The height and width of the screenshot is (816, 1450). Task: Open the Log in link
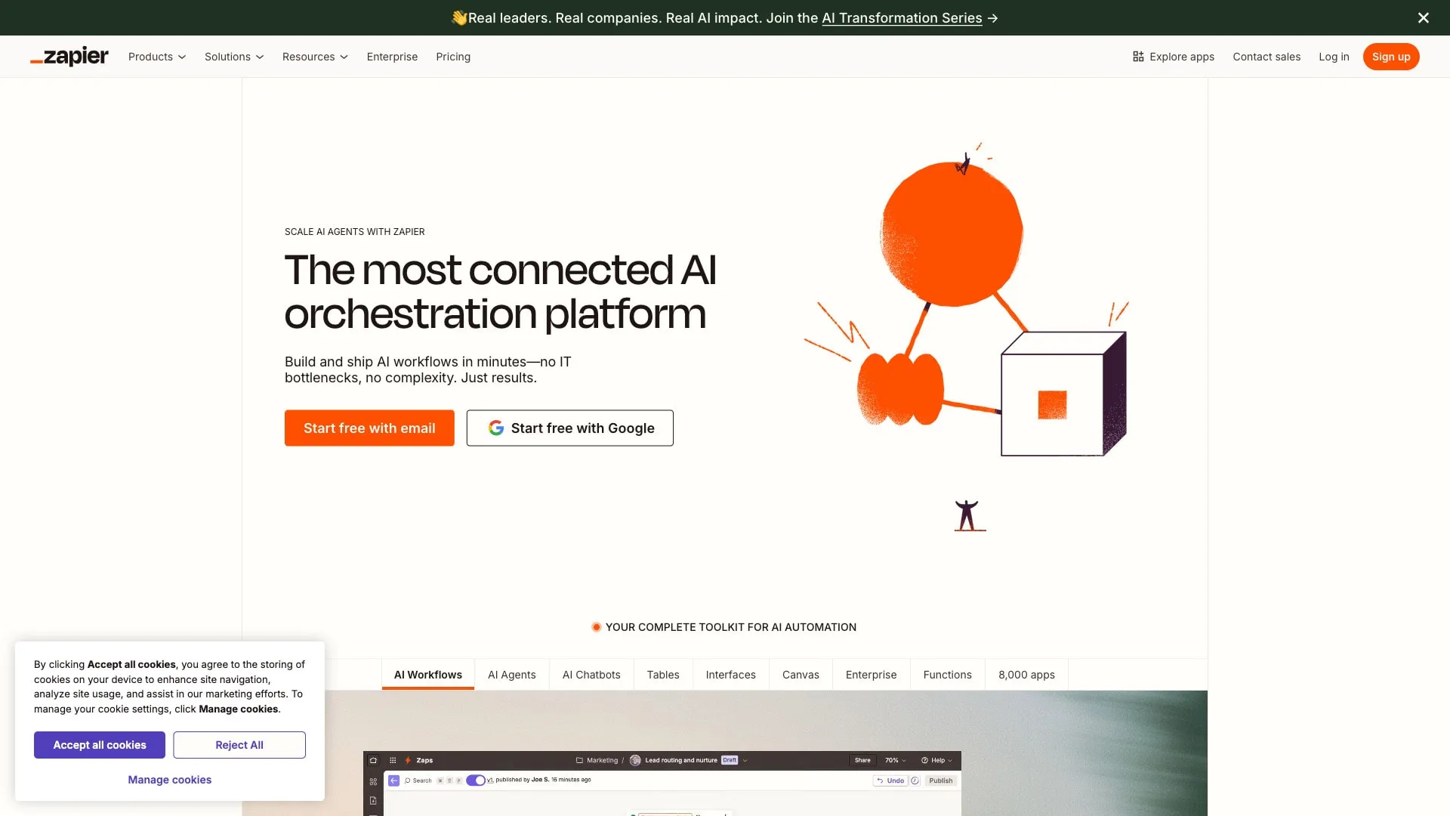pyautogui.click(x=1334, y=57)
